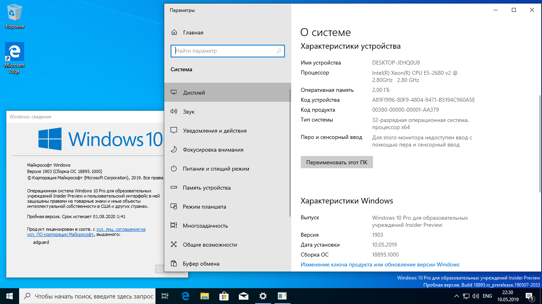Screen dimensions: 542x304
Task: Click the install date 10.05.2019 in Settings
Action: (384, 245)
